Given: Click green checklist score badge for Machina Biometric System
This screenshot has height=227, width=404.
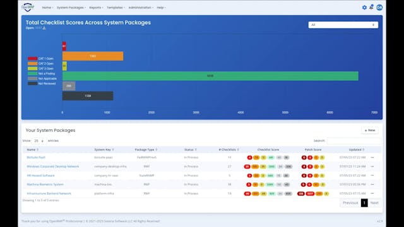Looking at the screenshot, I should (x=270, y=185).
